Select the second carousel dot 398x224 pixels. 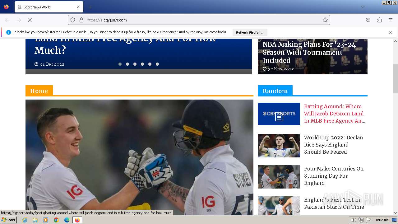127,64
